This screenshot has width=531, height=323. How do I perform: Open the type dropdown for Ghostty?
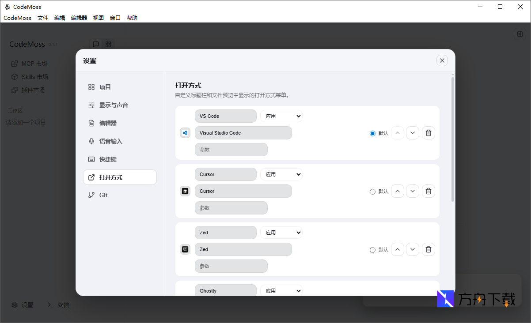281,290
